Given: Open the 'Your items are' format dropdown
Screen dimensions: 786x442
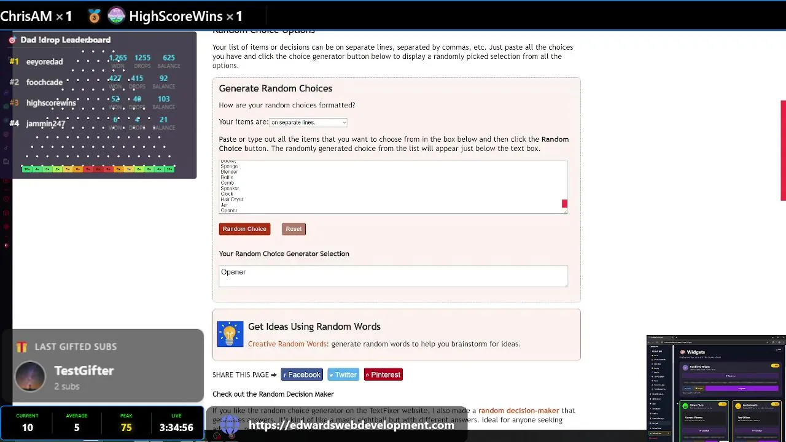Looking at the screenshot, I should click(308, 122).
